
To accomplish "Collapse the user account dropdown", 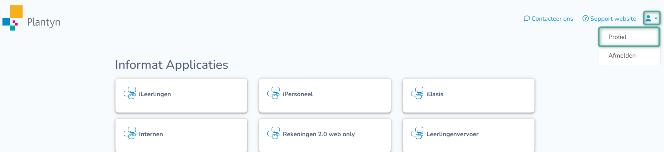I will [x=651, y=18].
